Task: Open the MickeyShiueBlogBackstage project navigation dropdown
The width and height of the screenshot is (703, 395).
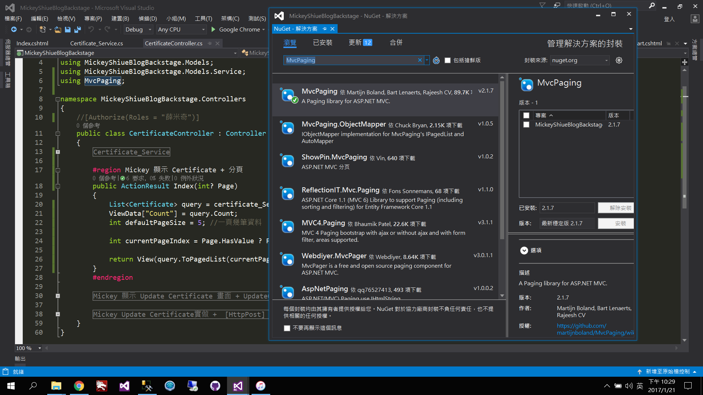Action: (127, 53)
